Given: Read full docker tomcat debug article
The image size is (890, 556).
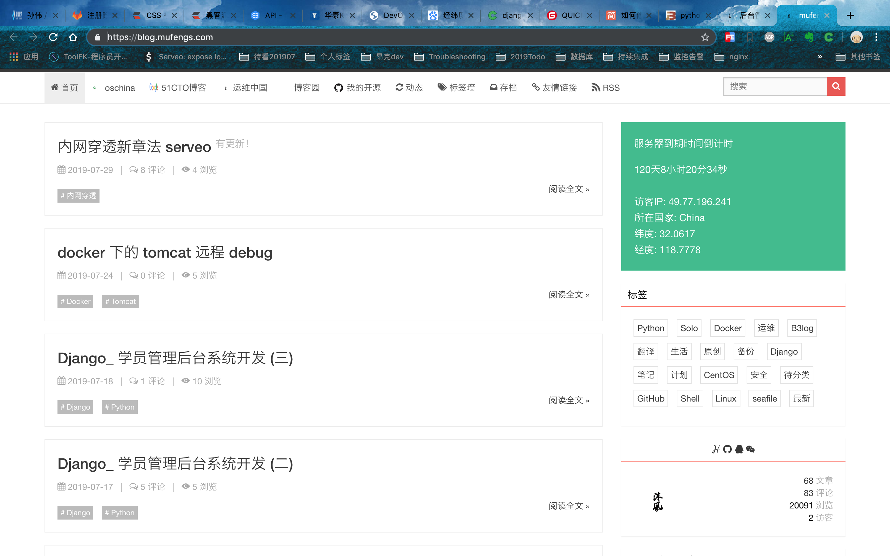Looking at the screenshot, I should pyautogui.click(x=569, y=295).
